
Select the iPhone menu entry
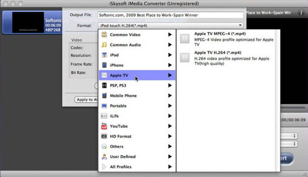click(x=137, y=65)
